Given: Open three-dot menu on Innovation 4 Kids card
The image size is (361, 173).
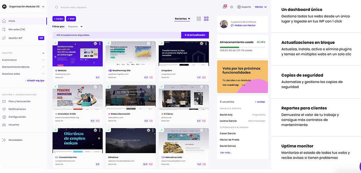Looking at the screenshot, I should [x=100, y=87].
